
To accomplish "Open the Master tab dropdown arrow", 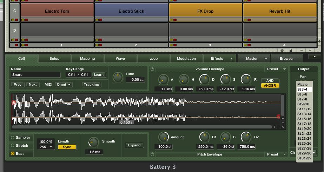I will (266, 59).
